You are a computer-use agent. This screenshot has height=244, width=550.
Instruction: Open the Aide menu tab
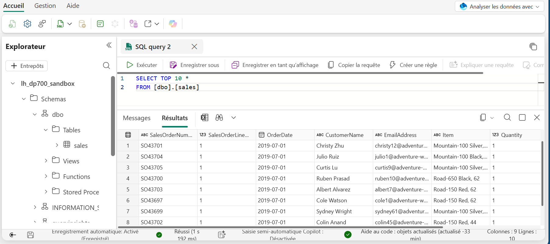[x=73, y=6]
